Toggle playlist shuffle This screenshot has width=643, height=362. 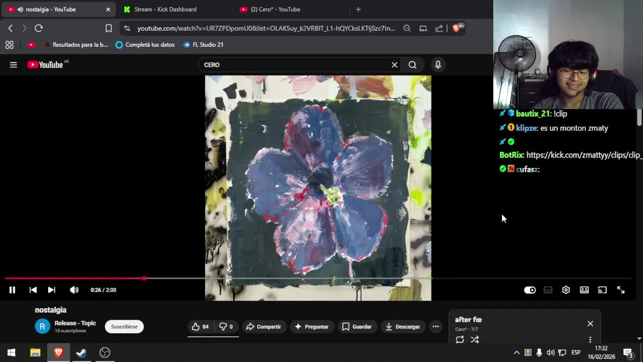coord(475,340)
